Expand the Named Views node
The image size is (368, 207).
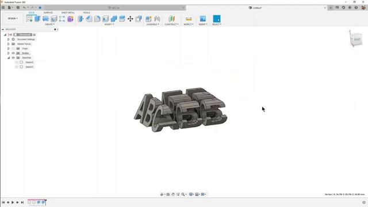click(x=9, y=44)
